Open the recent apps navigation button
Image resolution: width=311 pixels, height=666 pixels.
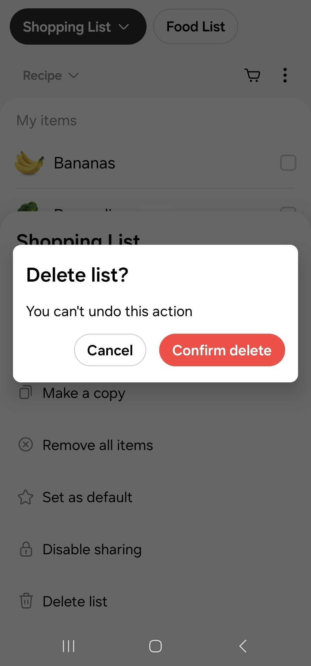click(x=69, y=646)
